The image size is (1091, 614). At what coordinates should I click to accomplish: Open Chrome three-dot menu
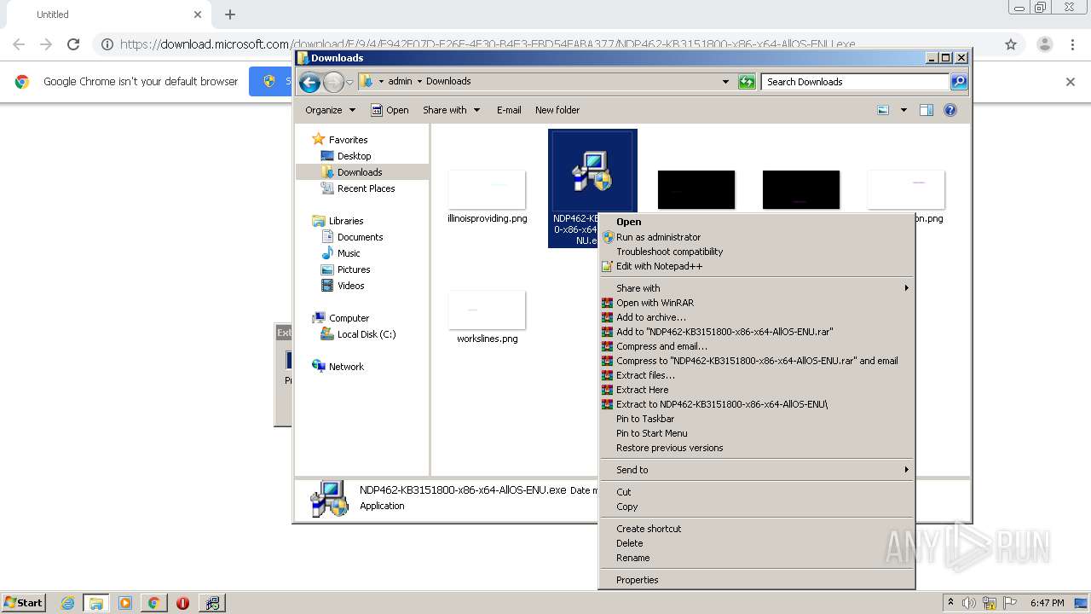click(1073, 44)
